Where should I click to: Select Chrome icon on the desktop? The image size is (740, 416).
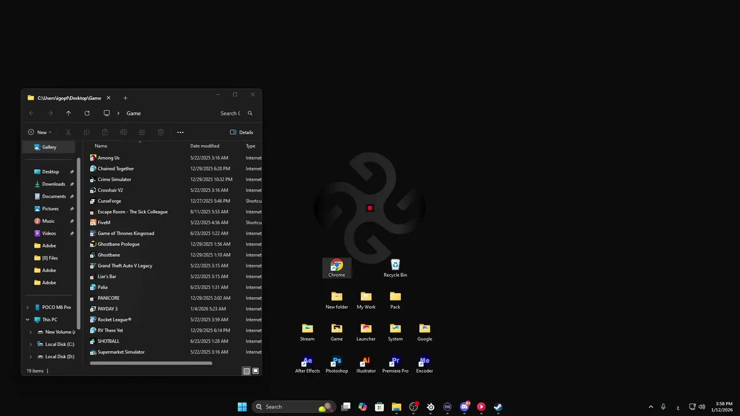coord(336,268)
